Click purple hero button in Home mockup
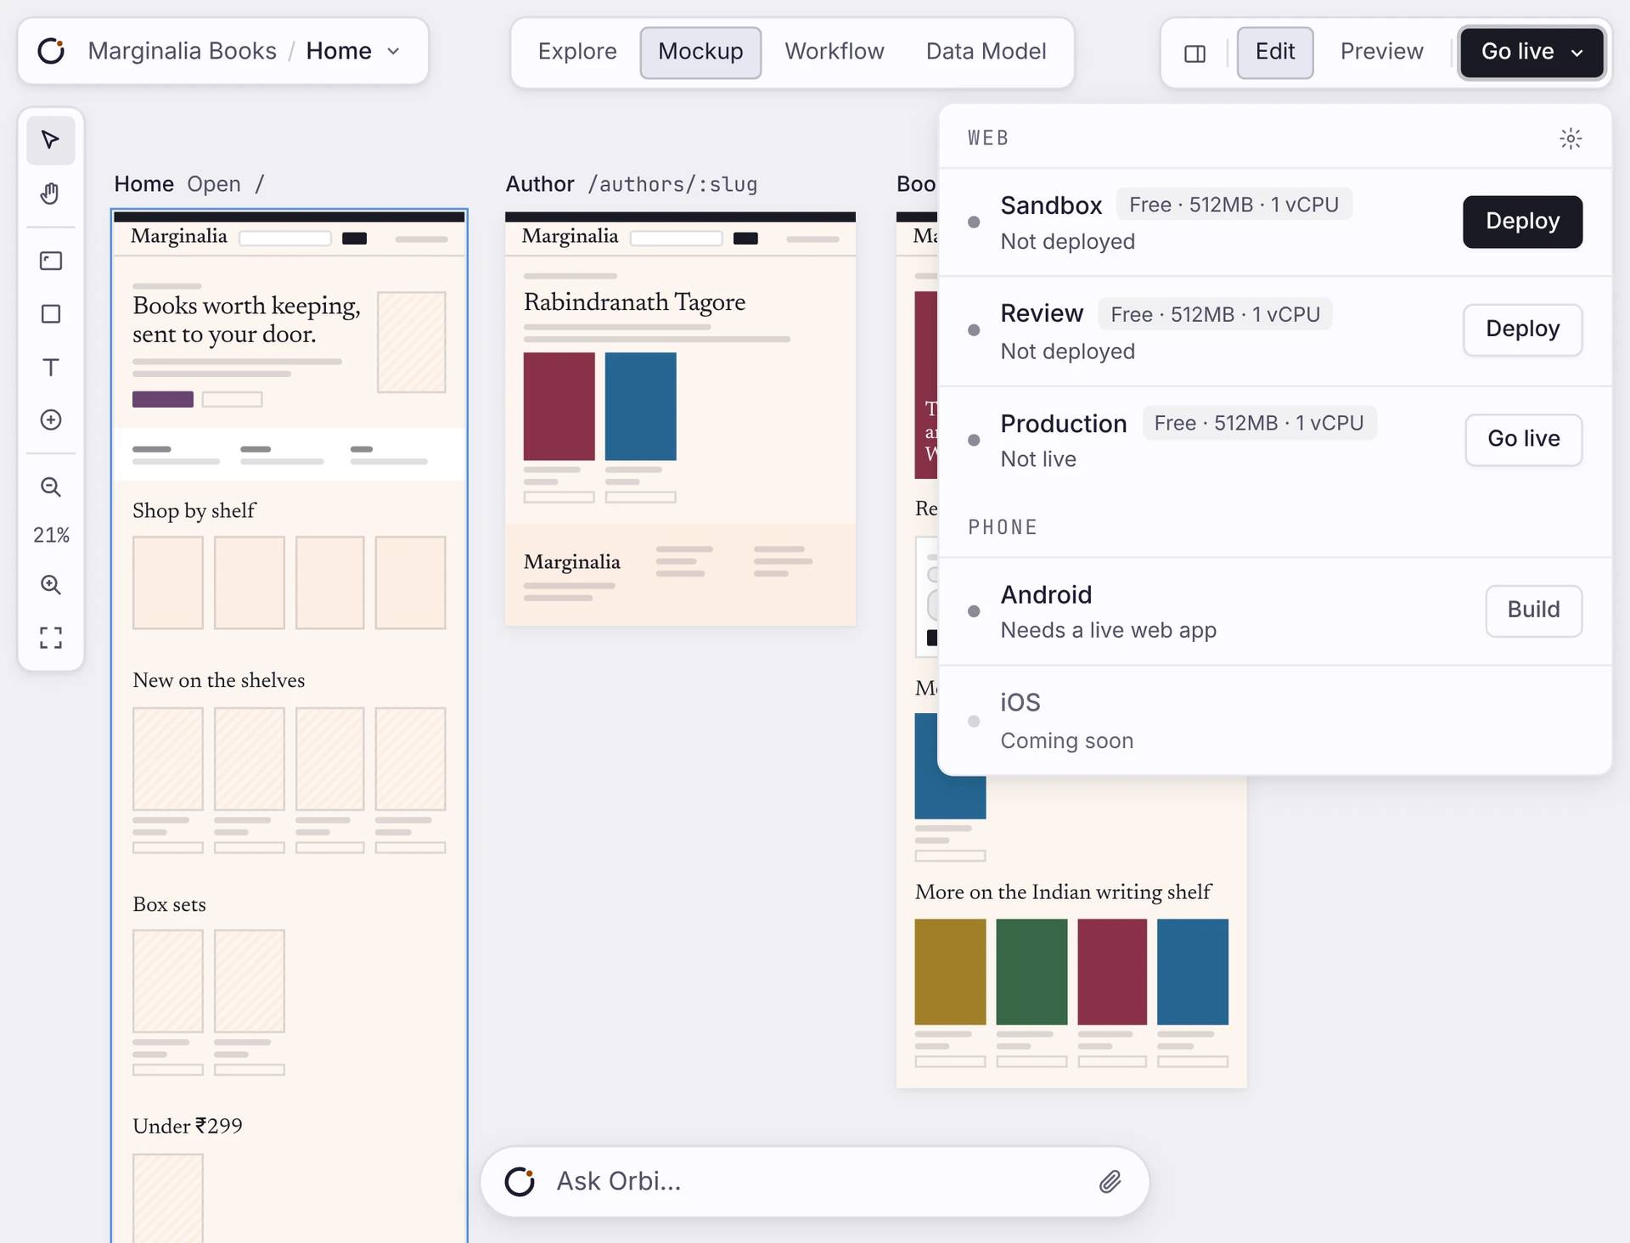The image size is (1630, 1243). click(163, 399)
